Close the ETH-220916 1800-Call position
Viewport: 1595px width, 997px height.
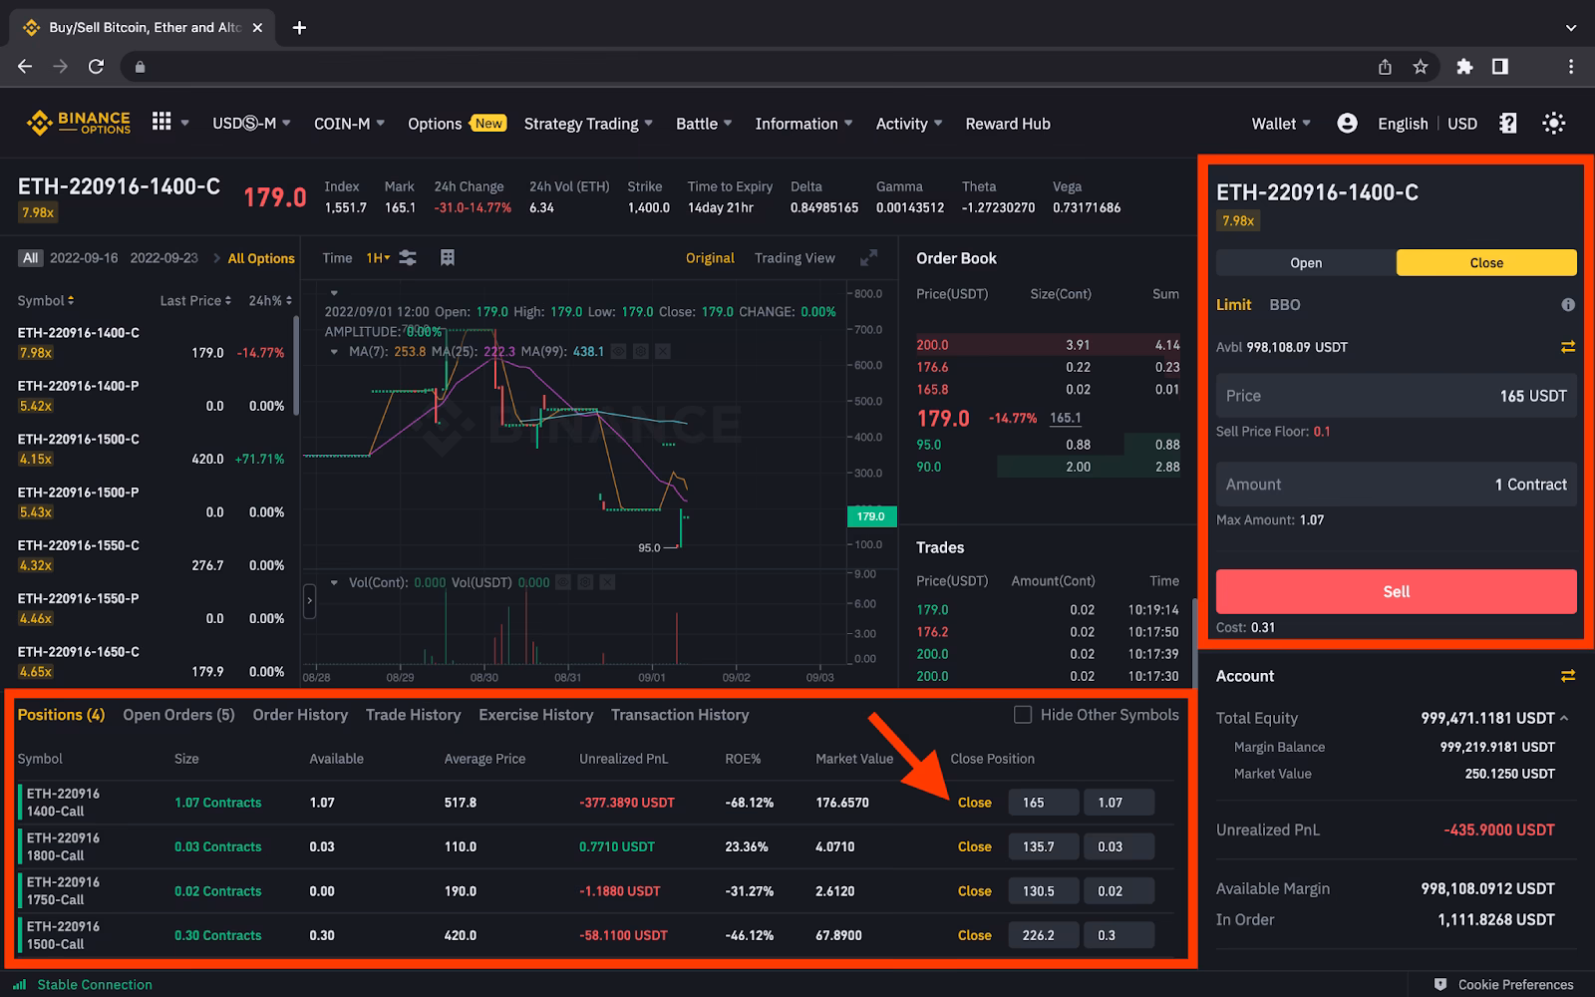click(x=973, y=845)
